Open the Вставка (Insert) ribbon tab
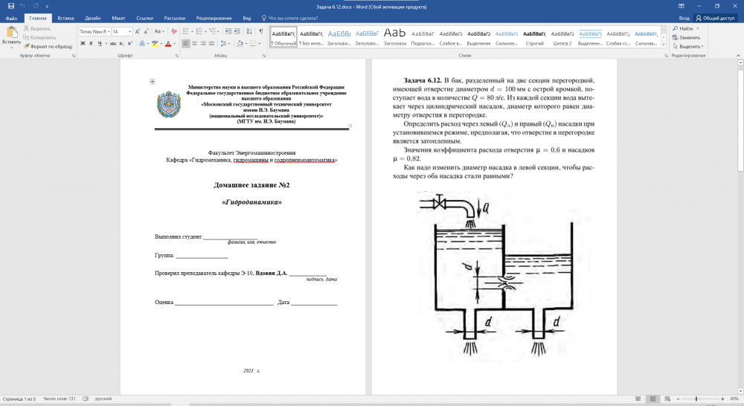744x406 pixels. [65, 18]
